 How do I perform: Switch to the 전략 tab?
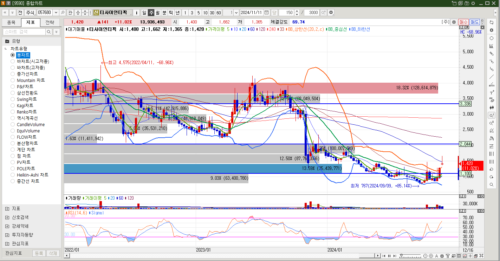click(50, 22)
